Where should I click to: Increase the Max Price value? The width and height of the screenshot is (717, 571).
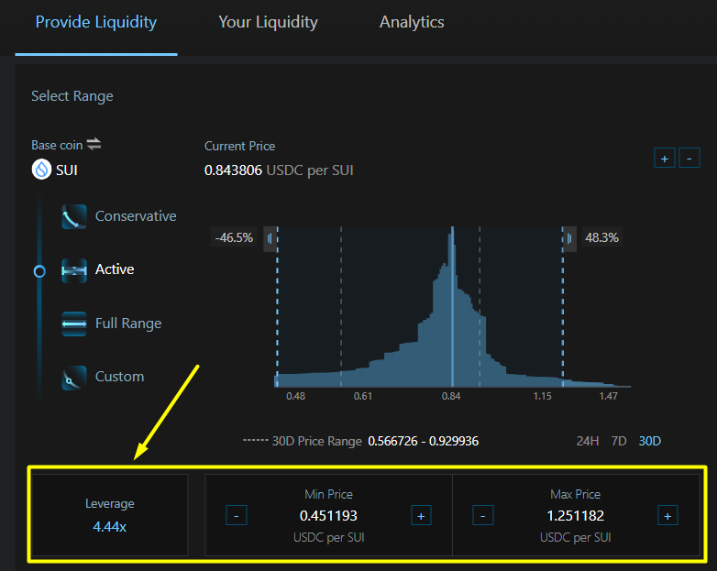[x=667, y=515]
